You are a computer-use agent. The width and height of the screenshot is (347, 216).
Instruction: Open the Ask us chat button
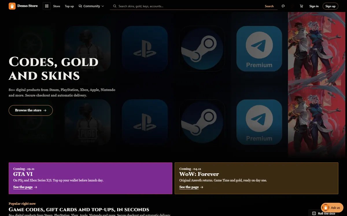tap(332, 207)
